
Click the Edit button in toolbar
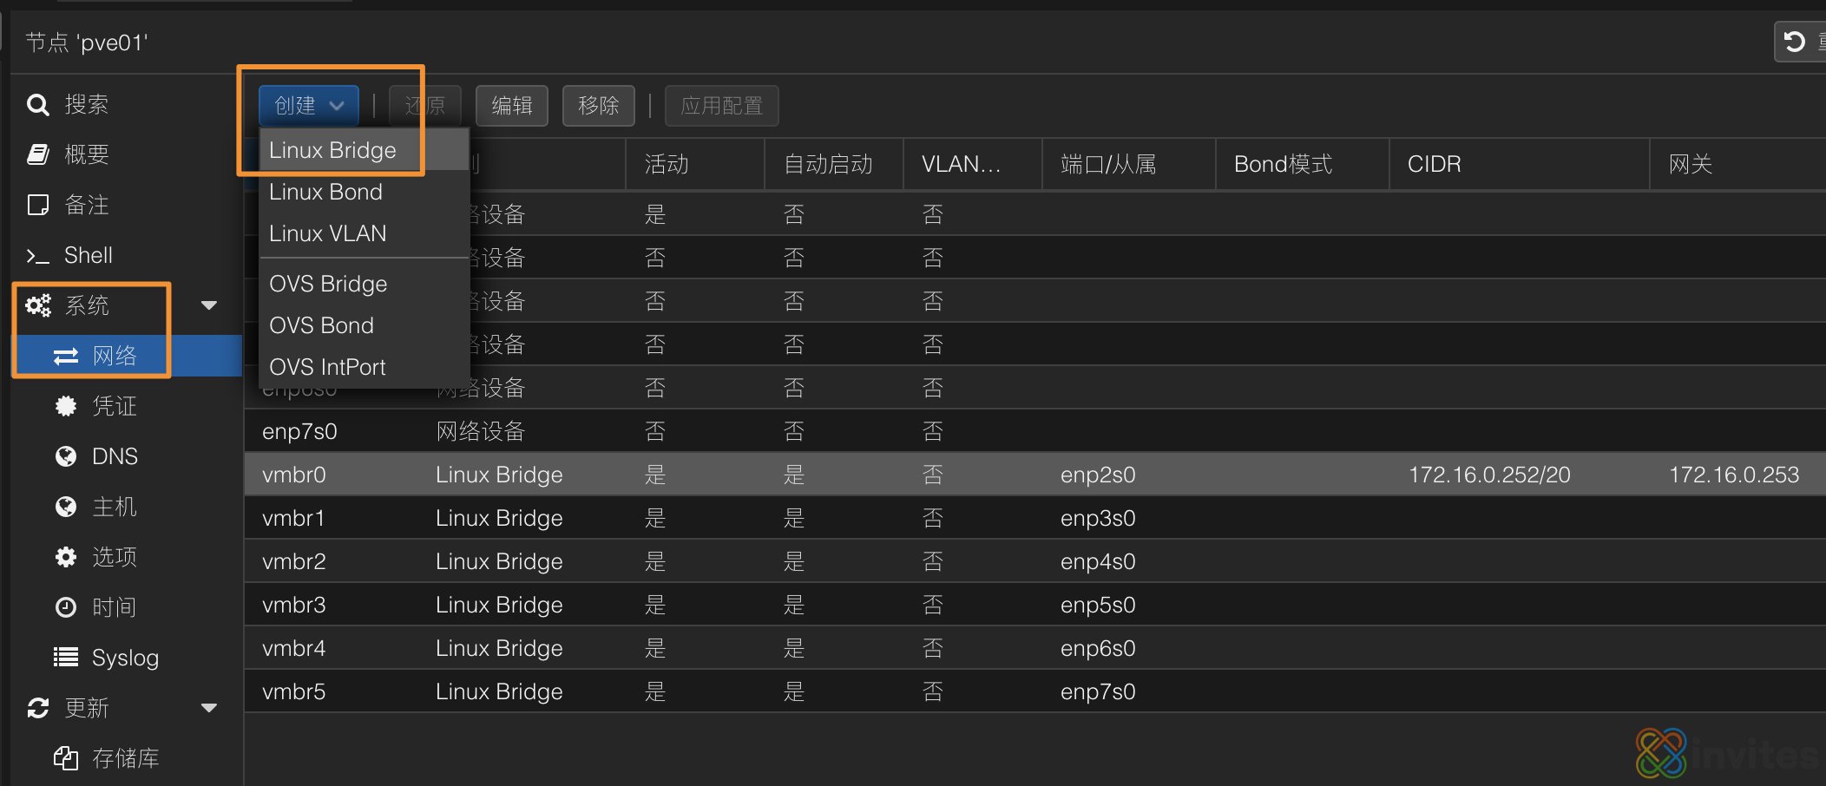[x=511, y=106]
